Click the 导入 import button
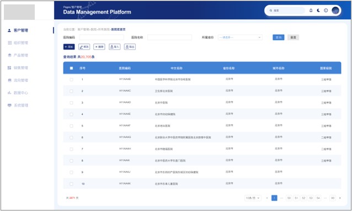Screen dimensions: 352x211 point(115,47)
